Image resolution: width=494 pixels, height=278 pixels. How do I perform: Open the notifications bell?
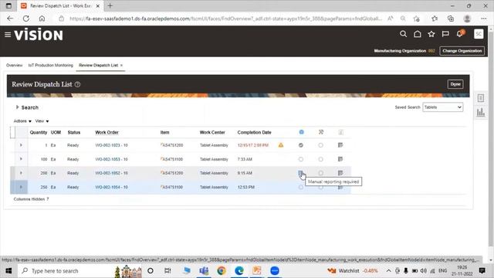(x=460, y=33)
